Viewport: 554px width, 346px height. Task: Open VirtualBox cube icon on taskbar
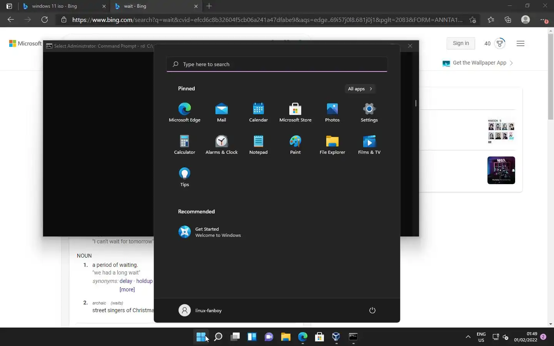point(336,337)
